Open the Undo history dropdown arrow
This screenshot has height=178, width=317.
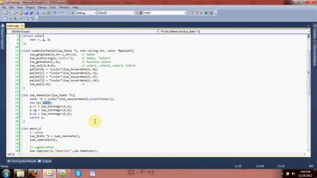(59, 13)
